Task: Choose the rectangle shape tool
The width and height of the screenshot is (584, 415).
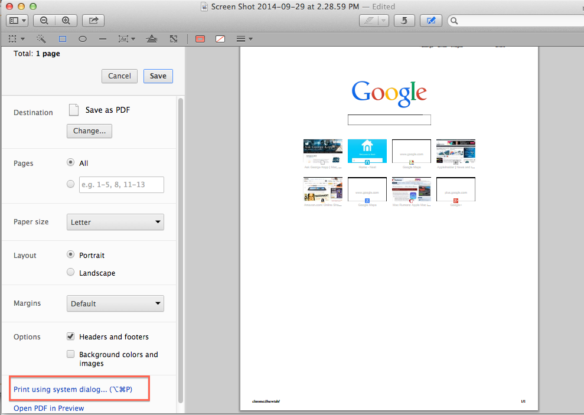Action: pos(63,39)
